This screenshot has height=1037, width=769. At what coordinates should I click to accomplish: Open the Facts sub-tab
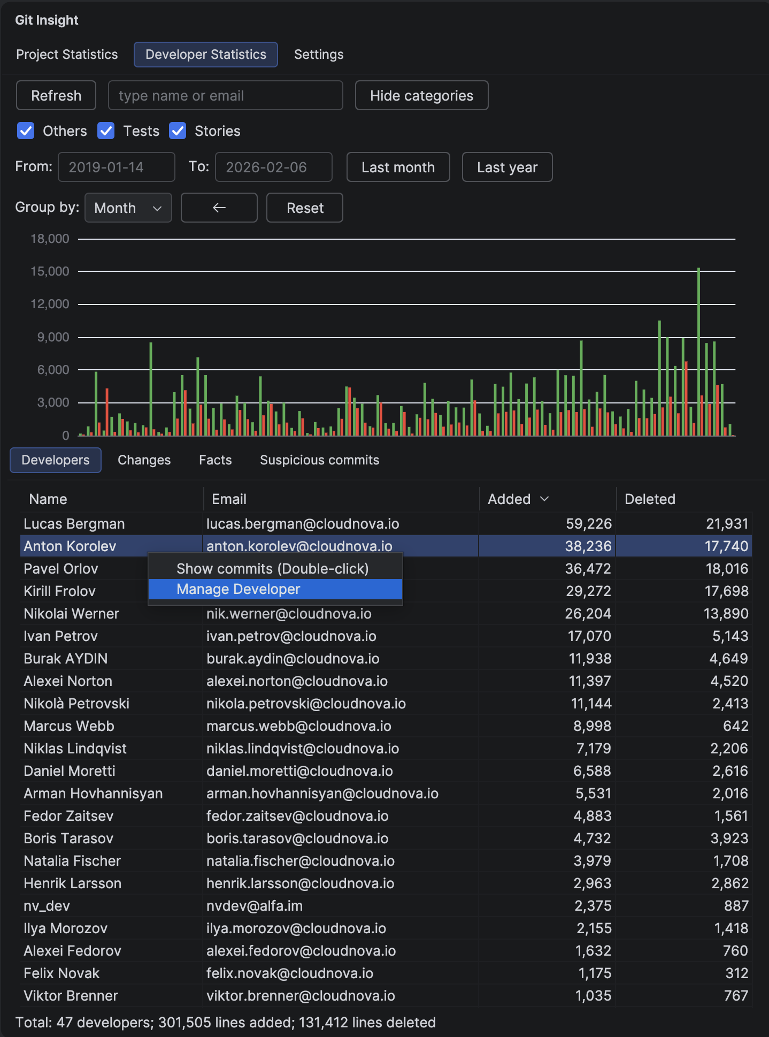pos(216,460)
